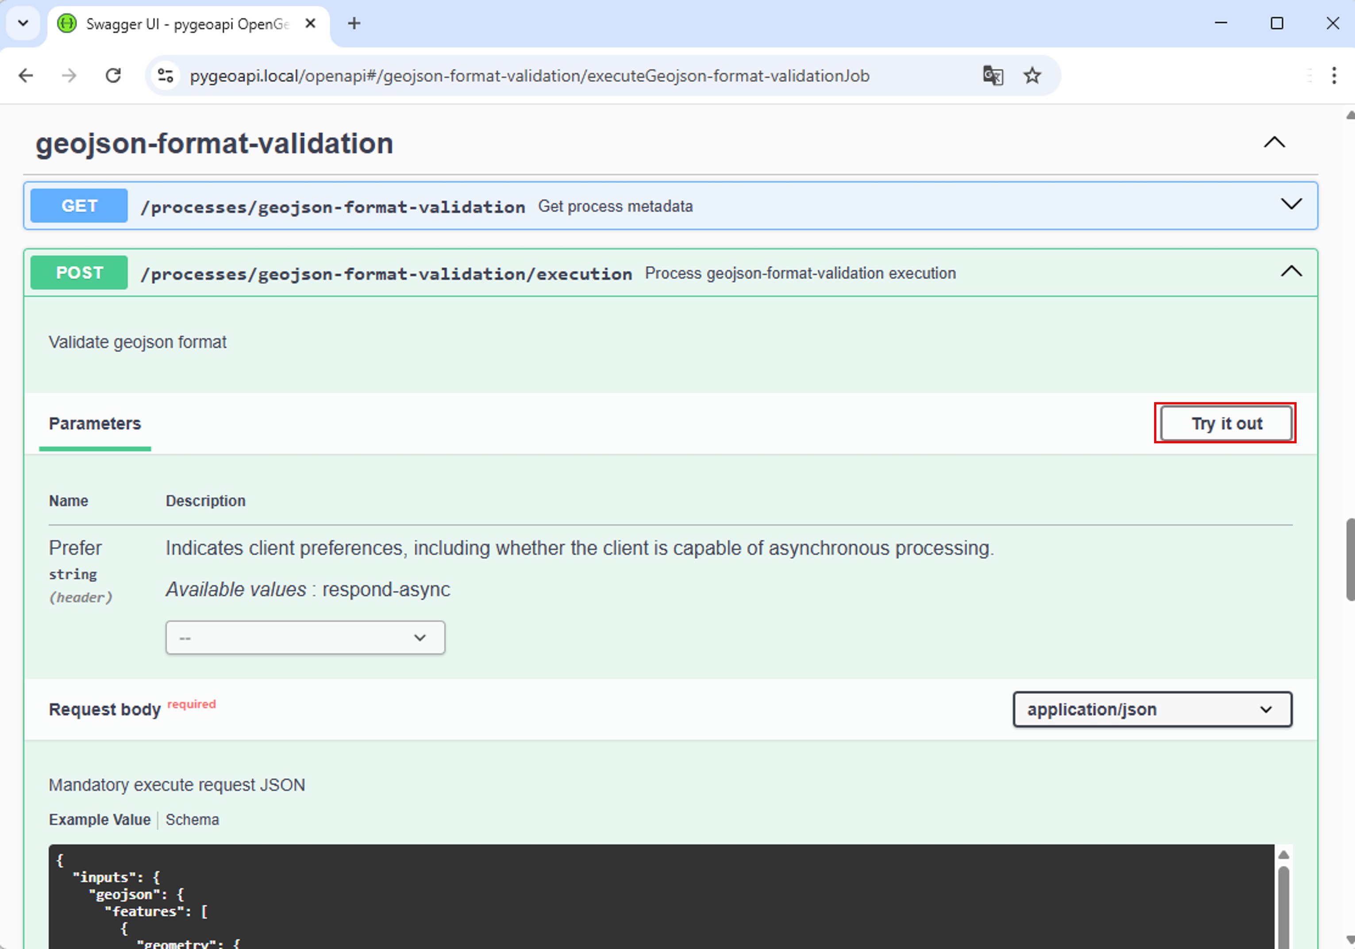Image resolution: width=1355 pixels, height=949 pixels.
Task: Open the Prefer header value dropdown
Action: (305, 638)
